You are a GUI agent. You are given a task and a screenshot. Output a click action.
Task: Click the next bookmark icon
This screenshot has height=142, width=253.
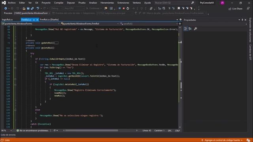[187, 8]
